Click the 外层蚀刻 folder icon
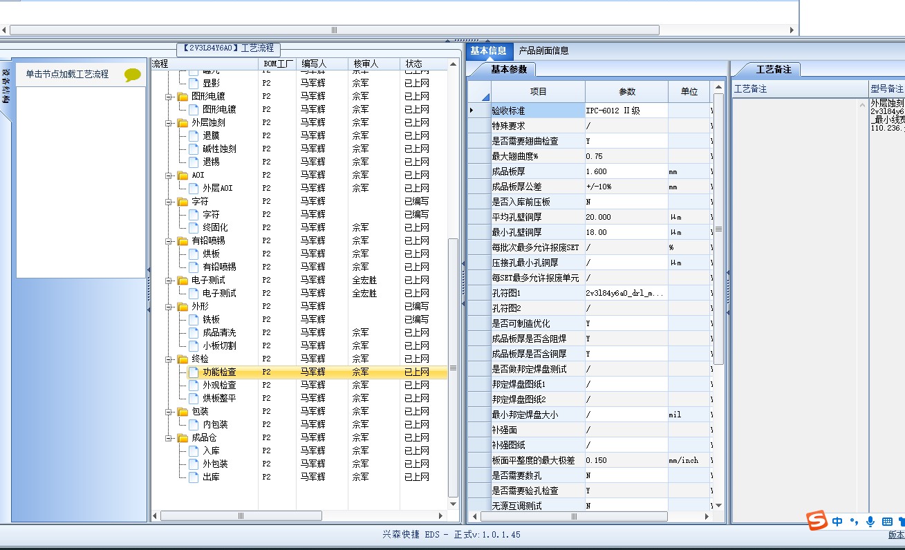The image size is (905, 550). pyautogui.click(x=183, y=122)
